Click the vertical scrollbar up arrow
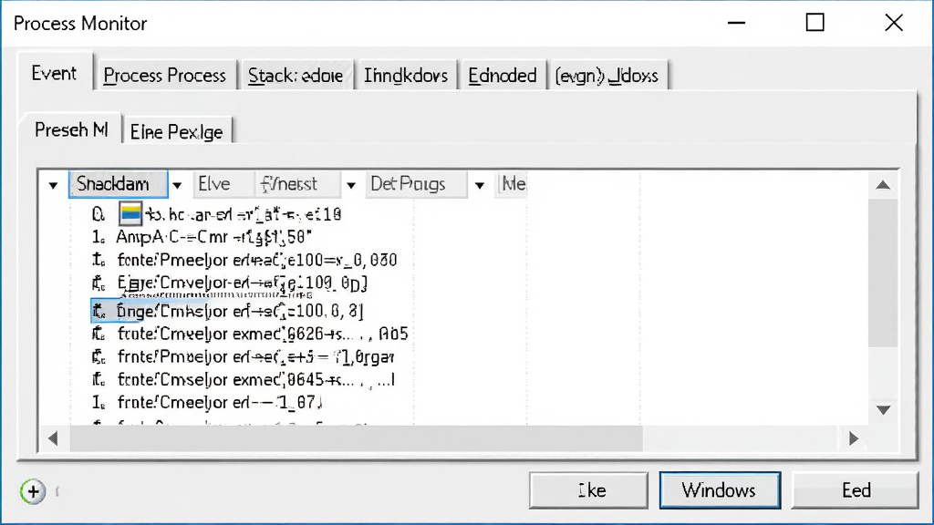Screen dimensions: 934x525 883,185
